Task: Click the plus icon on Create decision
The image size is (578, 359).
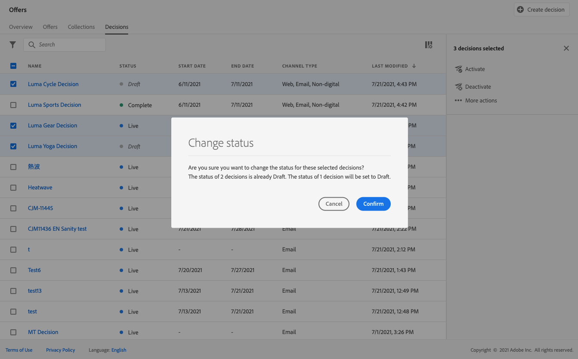Action: click(x=520, y=9)
